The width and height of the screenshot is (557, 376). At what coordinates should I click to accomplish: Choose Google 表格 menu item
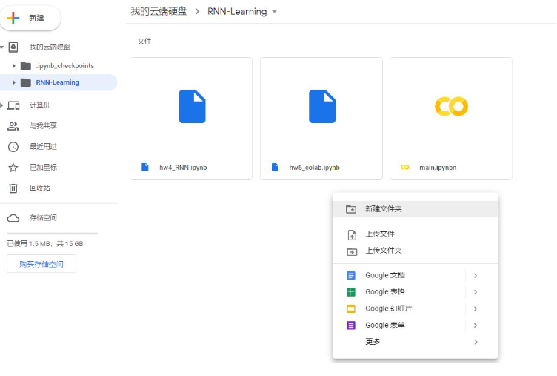click(x=416, y=292)
